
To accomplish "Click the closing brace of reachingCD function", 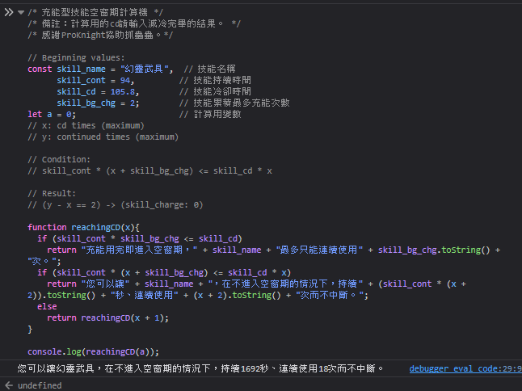I will tap(30, 329).
